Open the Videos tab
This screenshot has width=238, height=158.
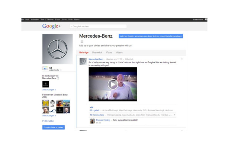coord(119,53)
